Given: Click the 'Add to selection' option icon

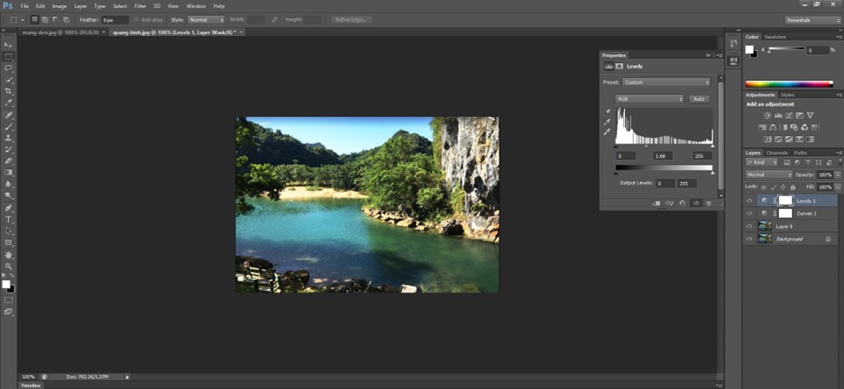Looking at the screenshot, I should tap(45, 20).
